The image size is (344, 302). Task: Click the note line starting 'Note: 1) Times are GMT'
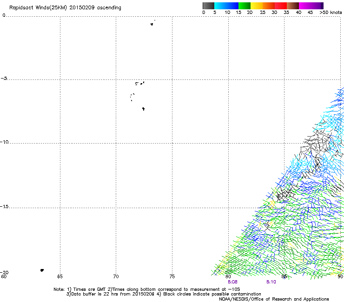click(147, 289)
